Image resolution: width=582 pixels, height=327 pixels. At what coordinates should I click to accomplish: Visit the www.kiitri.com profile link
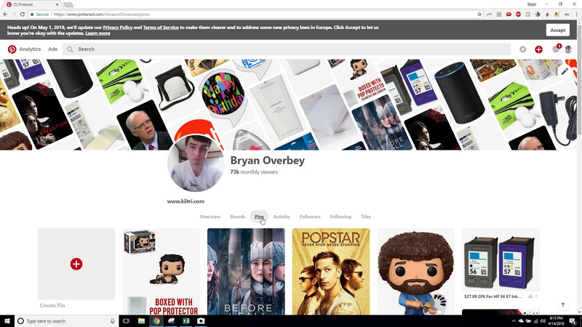tap(186, 201)
